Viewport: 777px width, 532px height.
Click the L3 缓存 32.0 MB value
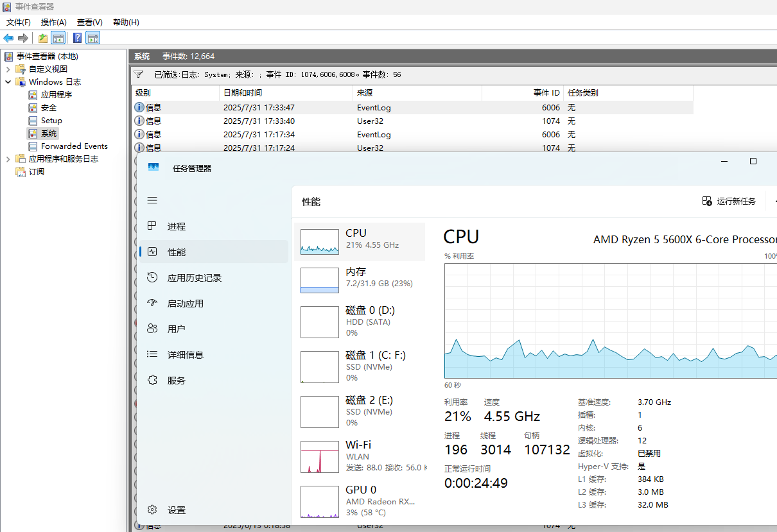652,504
